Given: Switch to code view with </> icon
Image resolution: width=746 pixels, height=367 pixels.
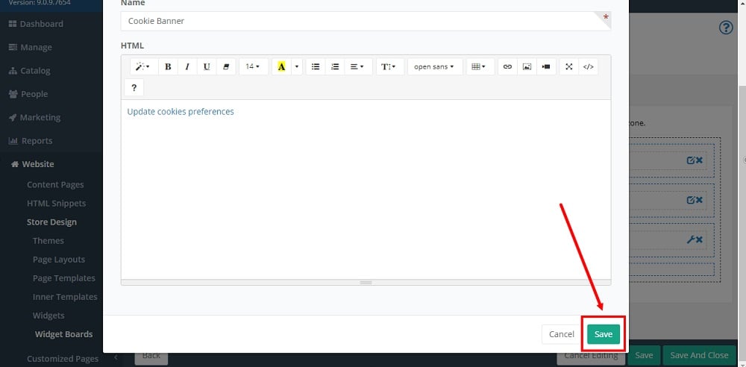Looking at the screenshot, I should (x=589, y=66).
